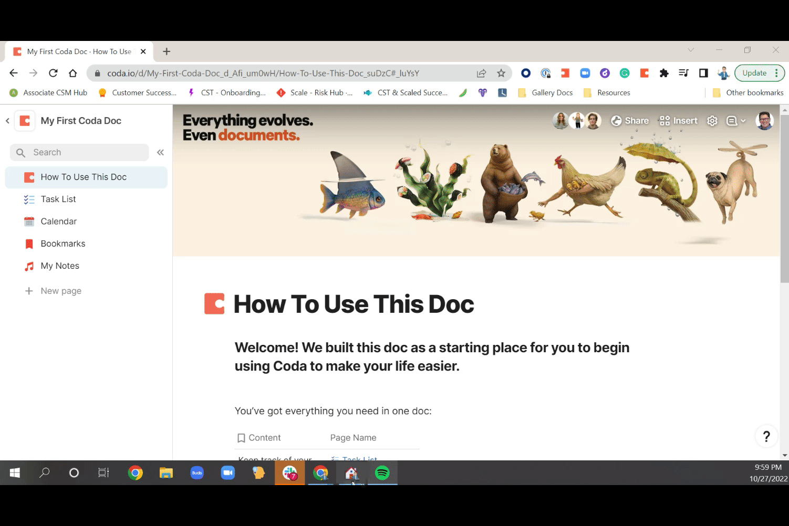The image size is (789, 526).
Task: Open the Extensions puzzle icon
Action: click(664, 73)
